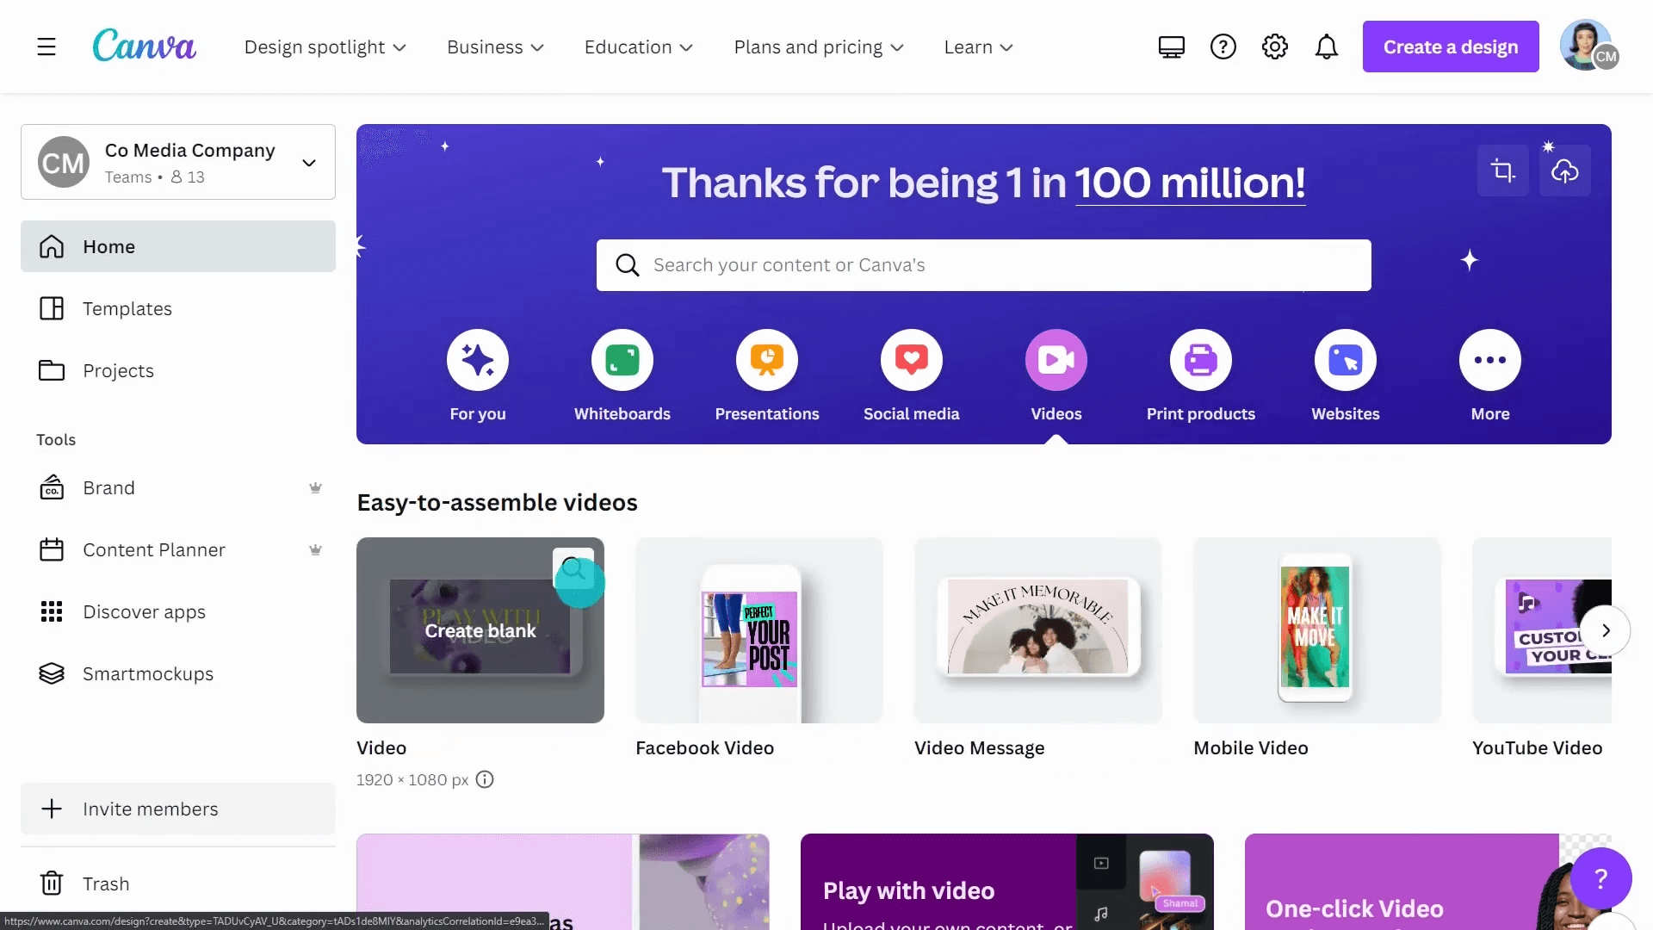Expand the Business dropdown menu
1653x930 pixels.
click(x=495, y=47)
